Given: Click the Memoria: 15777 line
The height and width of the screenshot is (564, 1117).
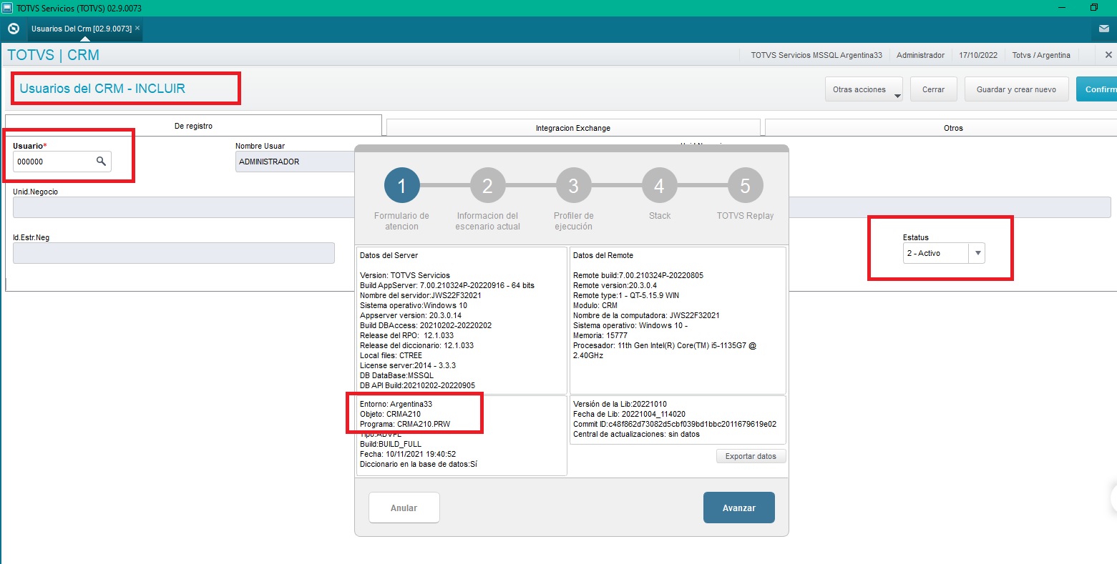Looking at the screenshot, I should click(x=600, y=335).
